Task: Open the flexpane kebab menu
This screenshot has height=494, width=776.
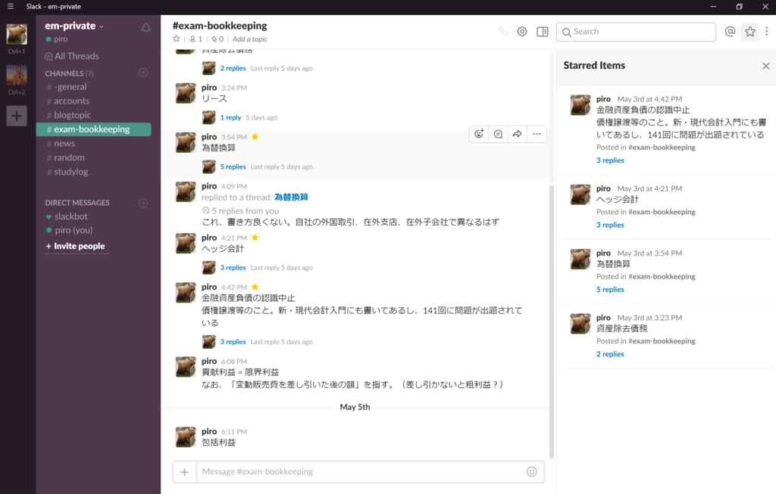Action: 768,31
